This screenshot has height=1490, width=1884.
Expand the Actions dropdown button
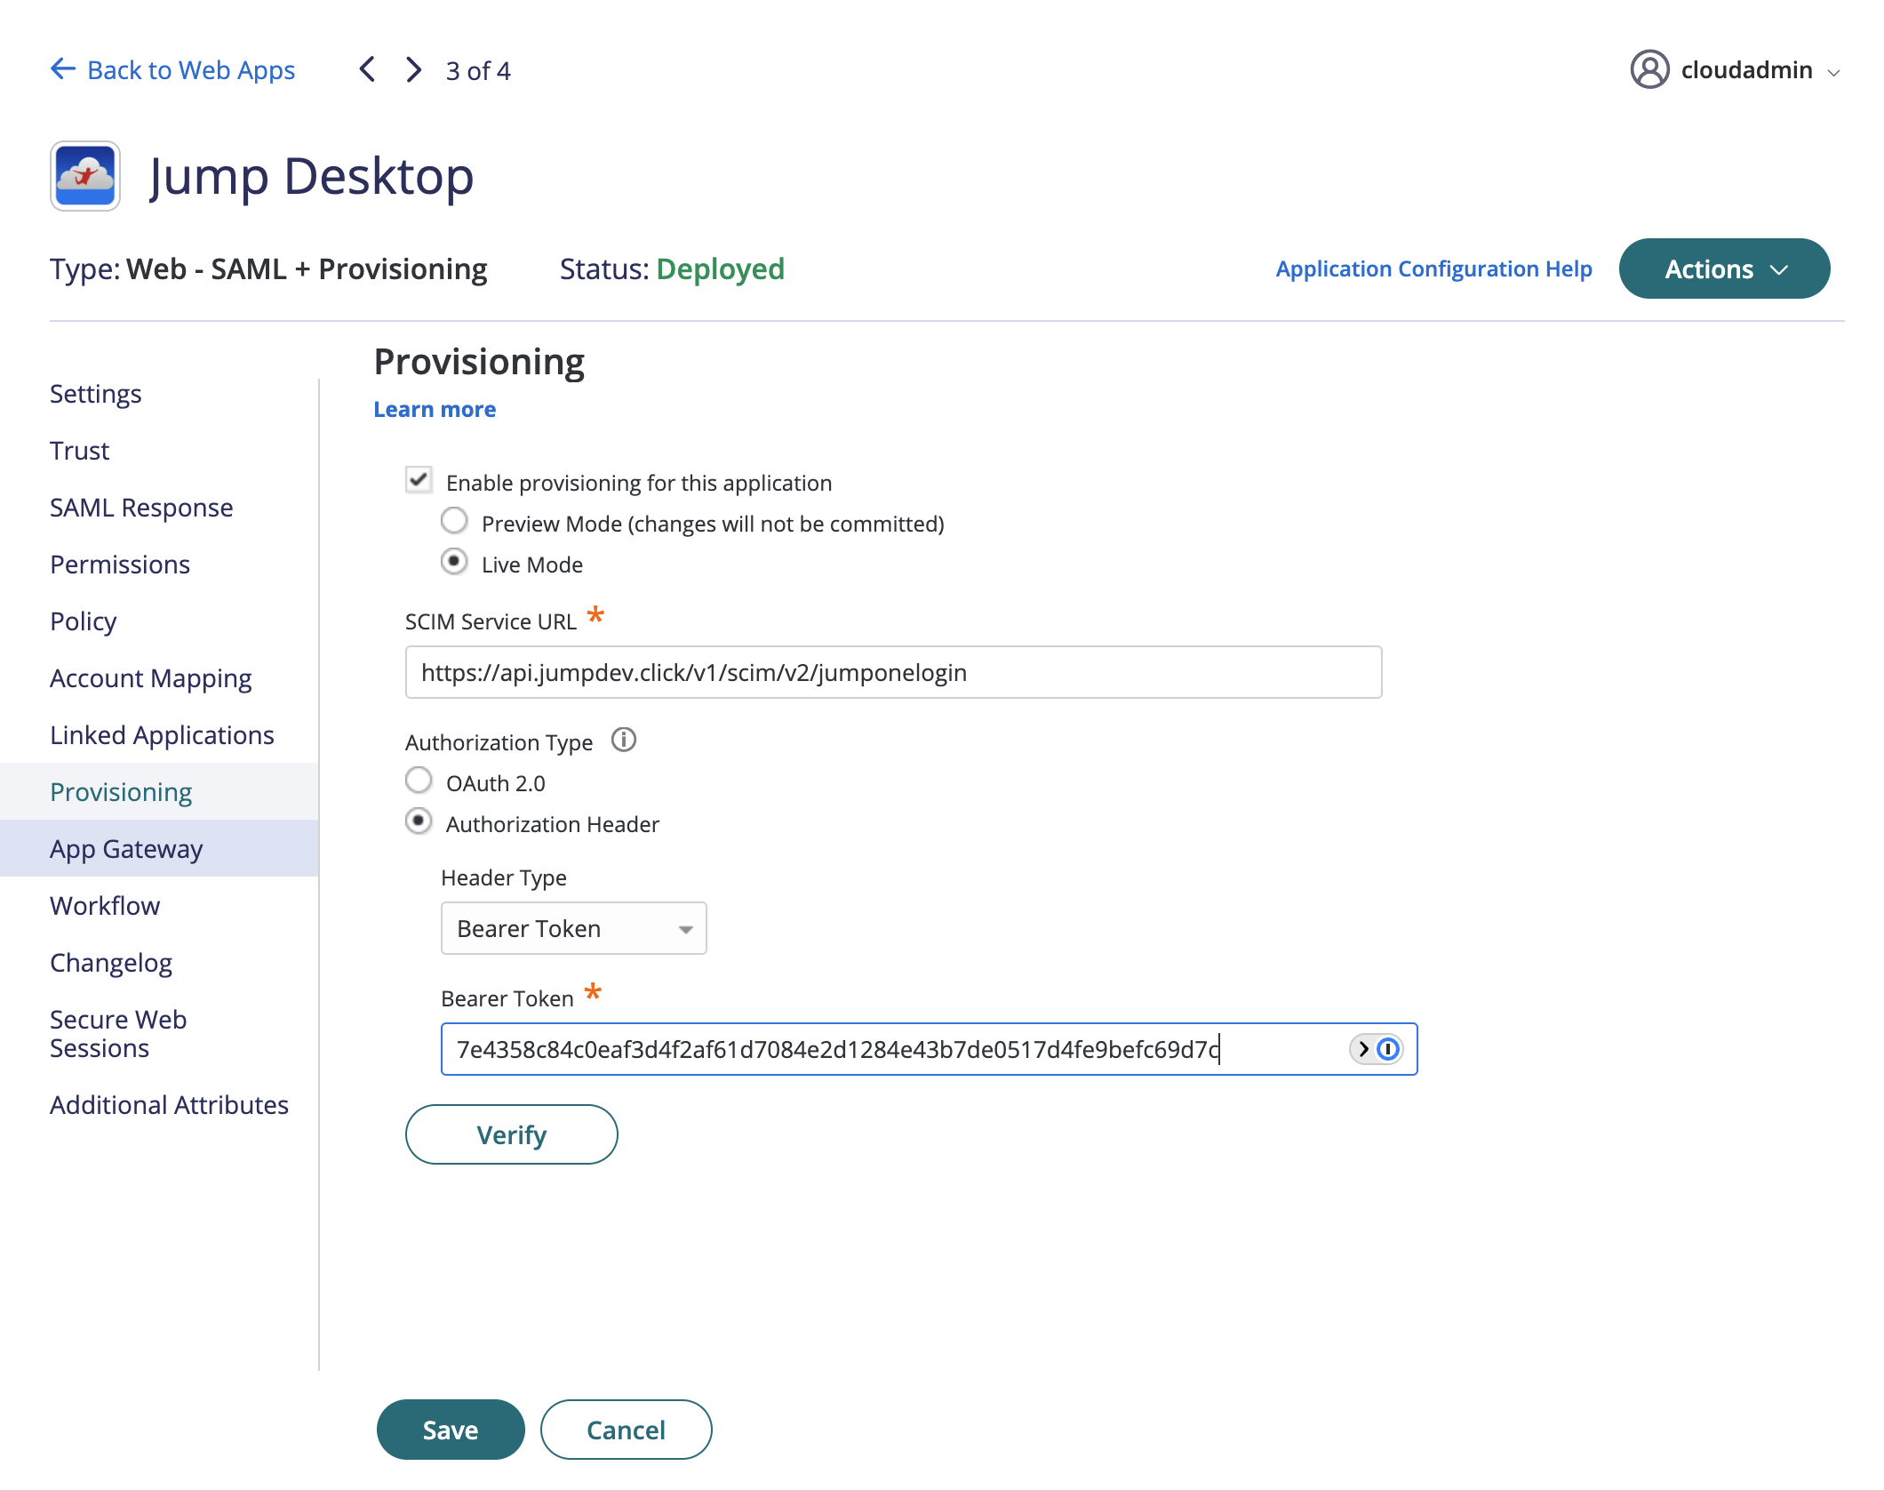click(x=1724, y=268)
